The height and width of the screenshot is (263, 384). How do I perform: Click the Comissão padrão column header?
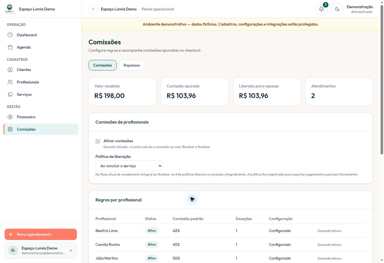point(188,219)
